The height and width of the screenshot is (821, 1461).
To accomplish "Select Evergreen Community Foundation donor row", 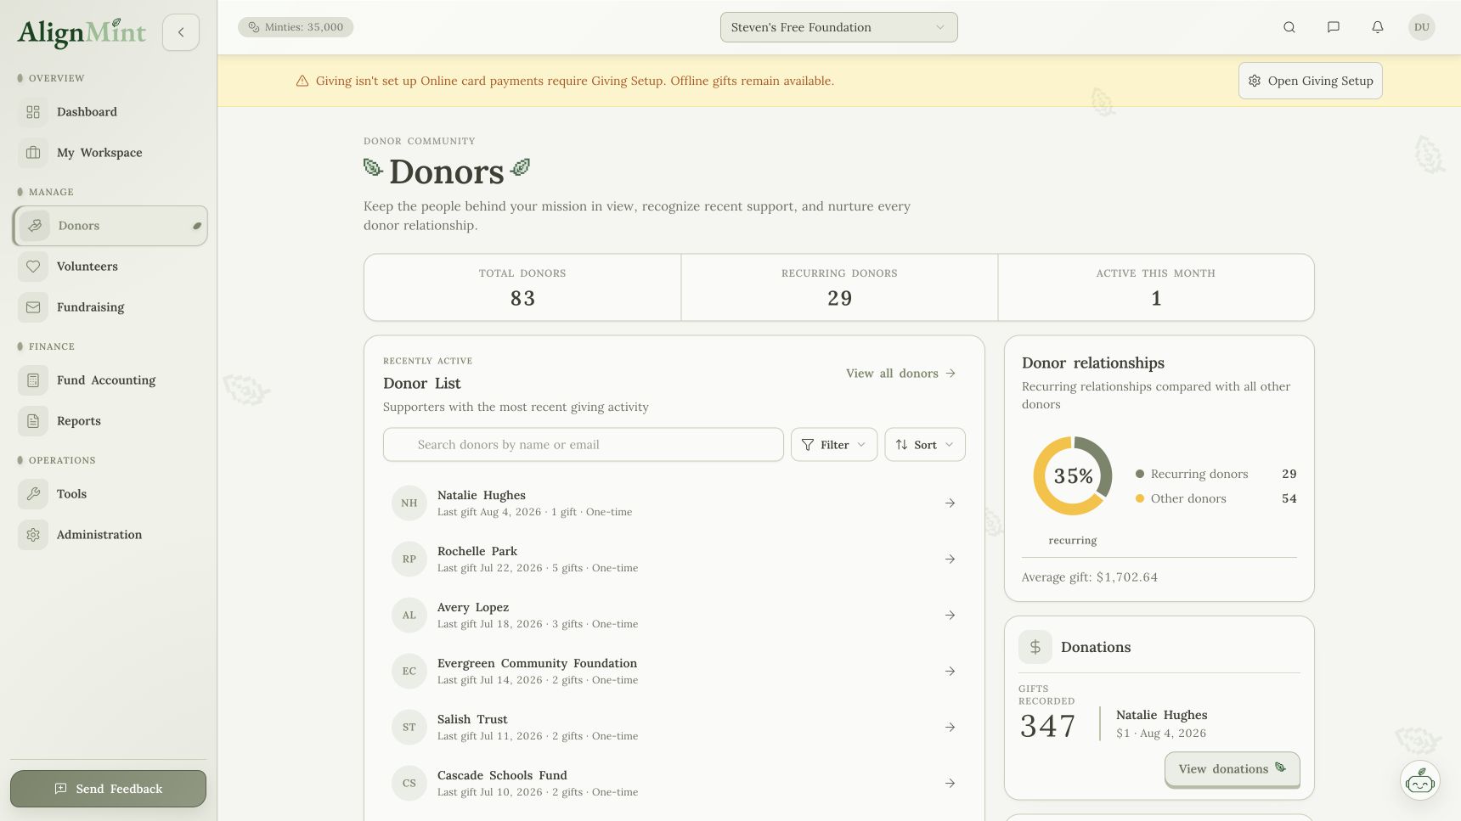I will tap(674, 672).
